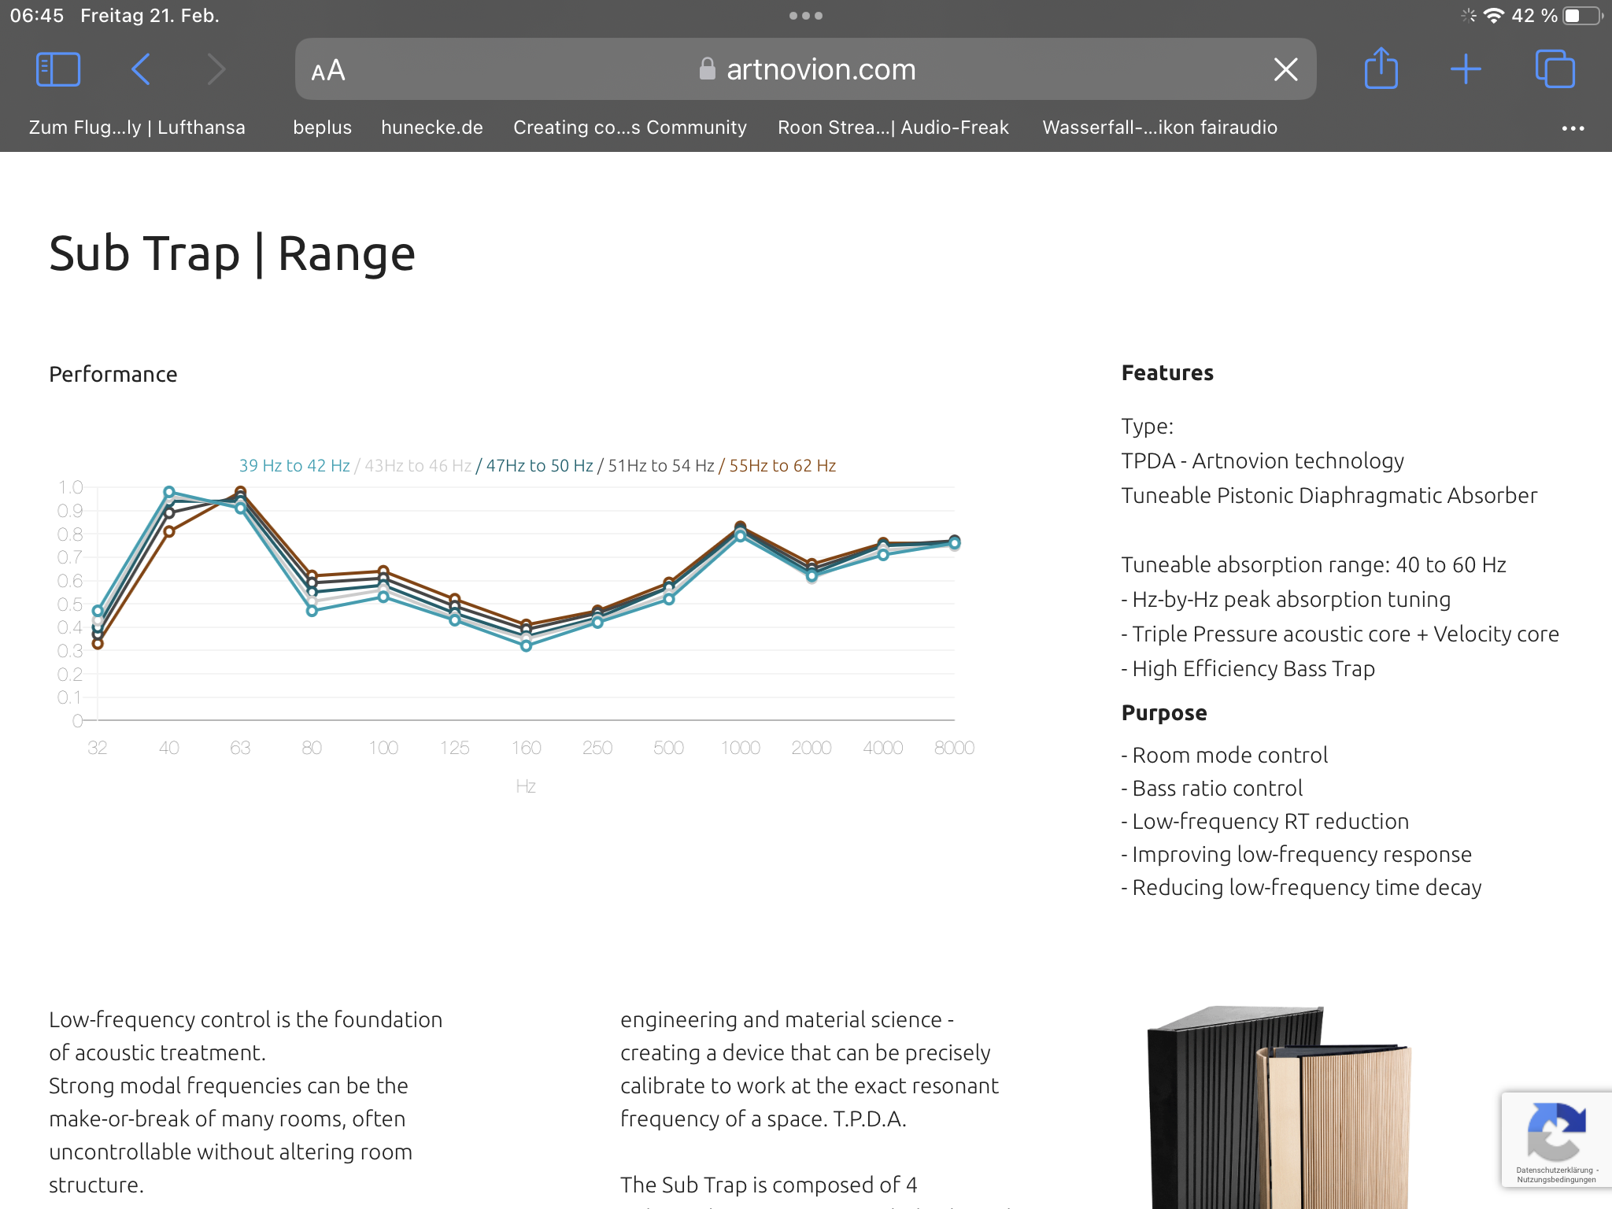This screenshot has width=1612, height=1209.
Task: Open Creating co...s Community bookmark
Action: click(x=630, y=128)
